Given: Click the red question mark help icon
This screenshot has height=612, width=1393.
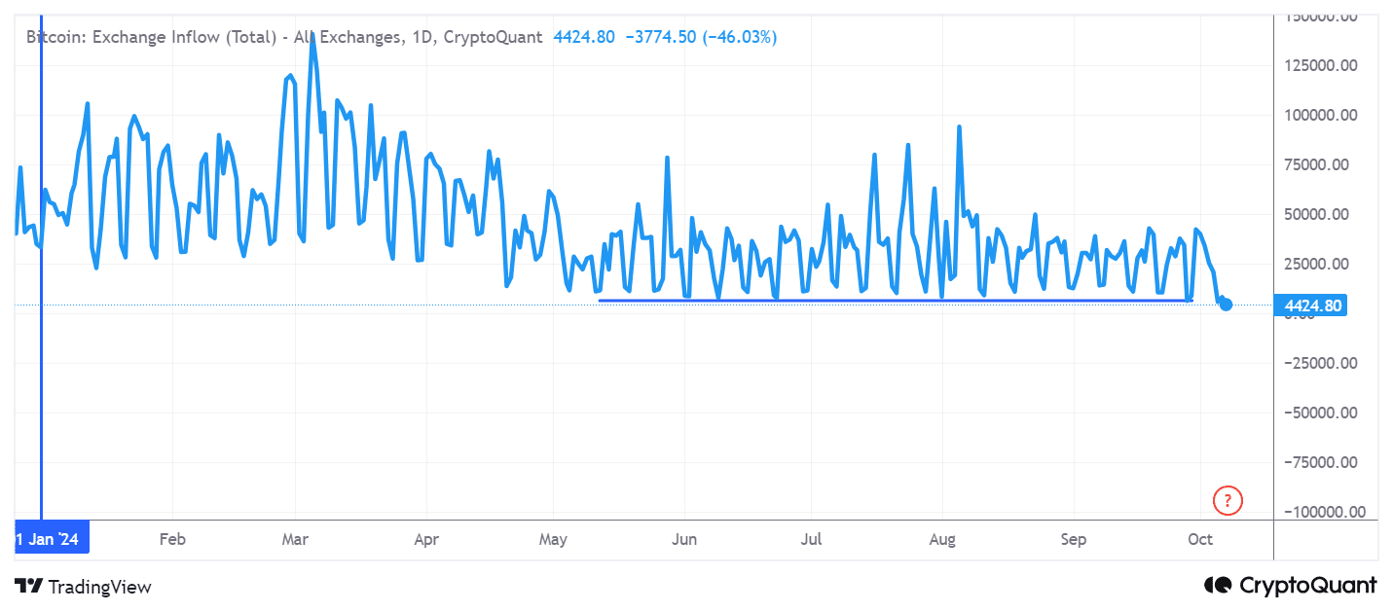Looking at the screenshot, I should 1228,501.
